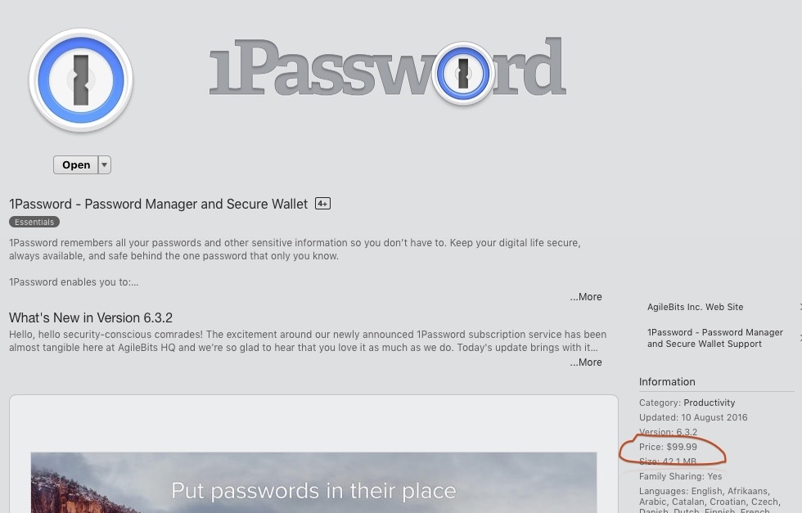Click the chevron next to Support link
Viewport: 802px width, 513px height.
click(800, 338)
